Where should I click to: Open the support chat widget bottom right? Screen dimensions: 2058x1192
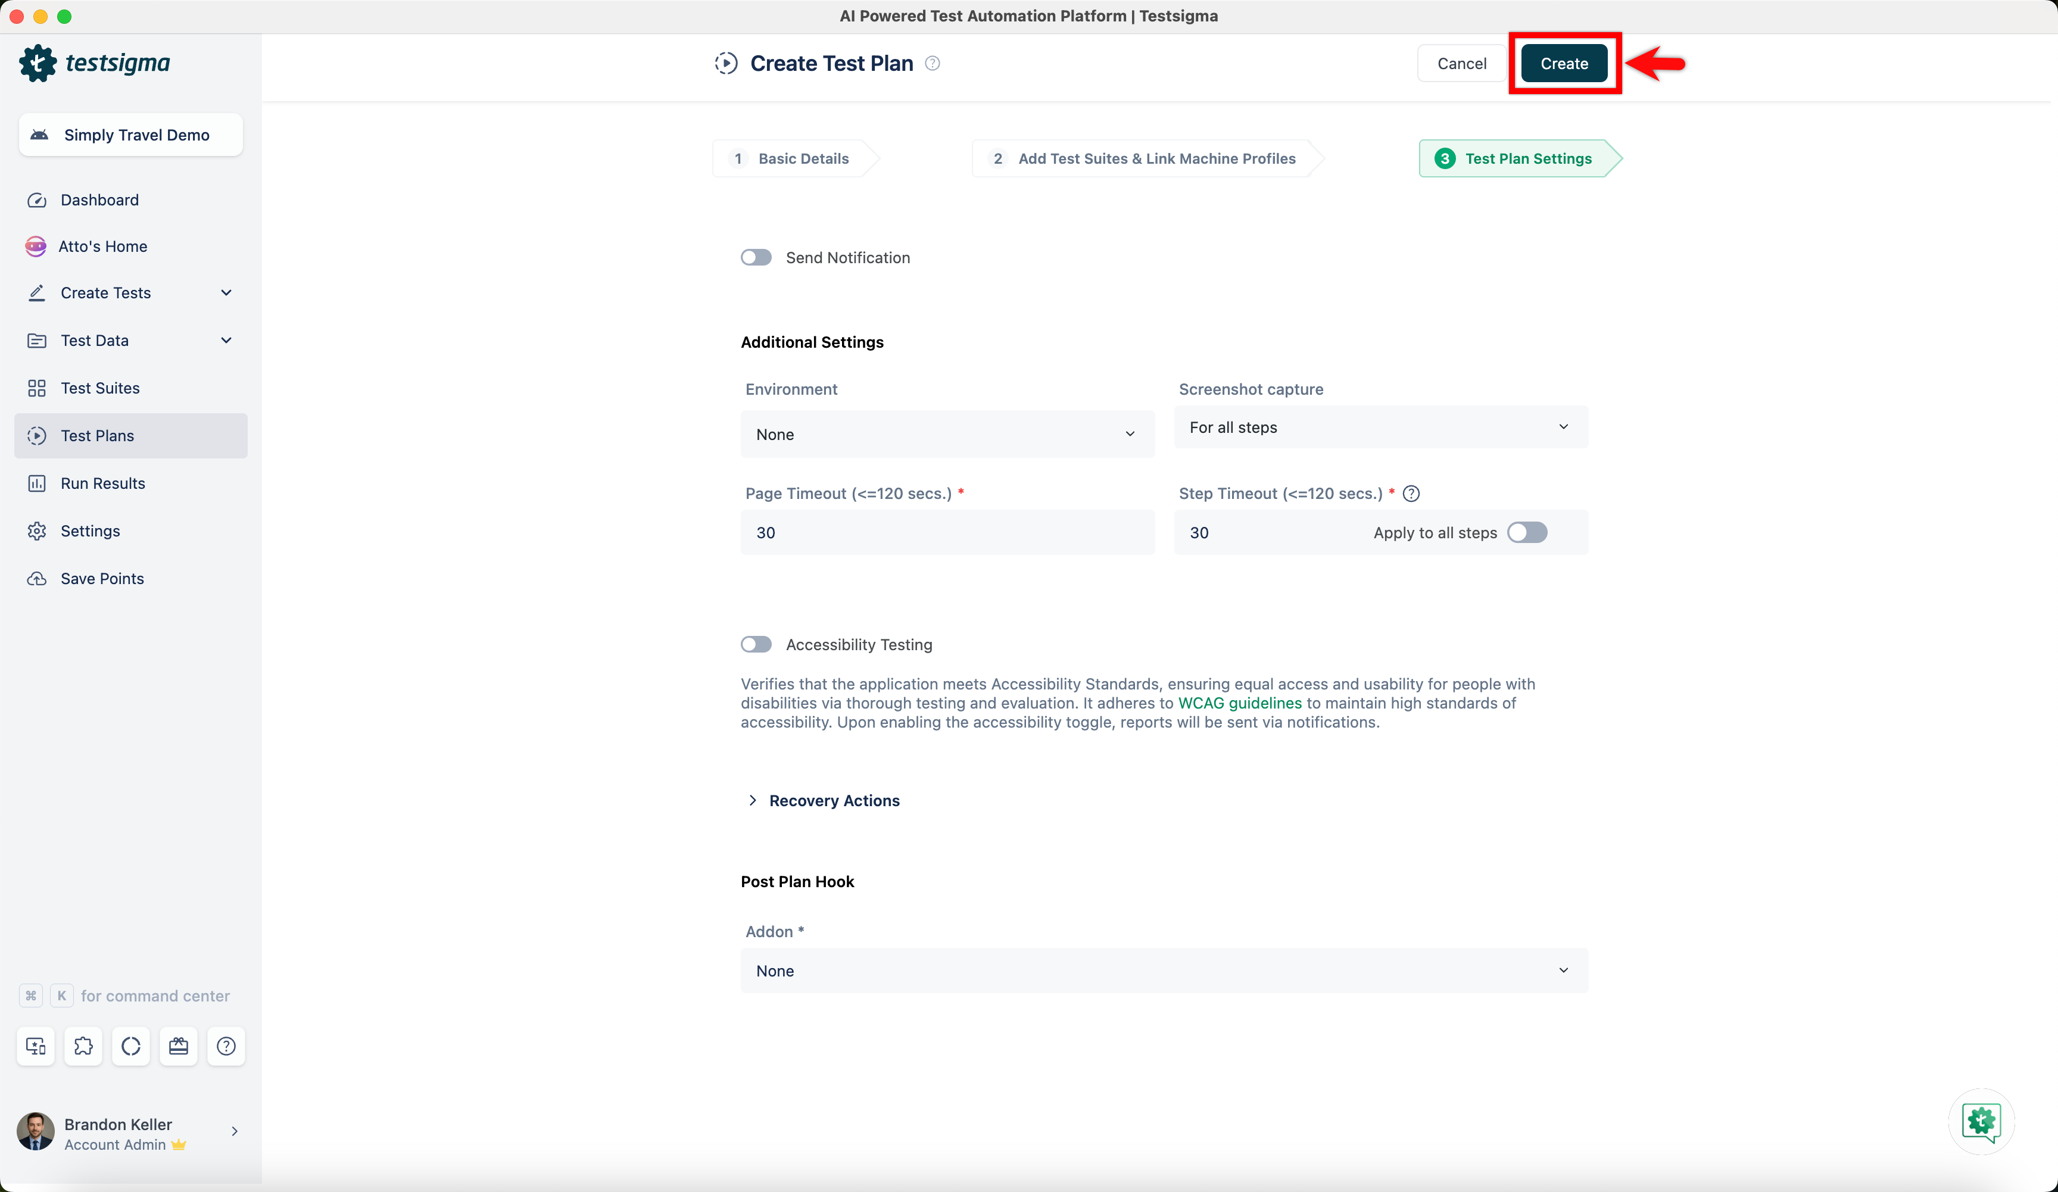1981,1122
